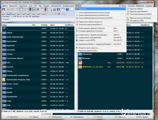Switch to drive e
Viewport: 158px width, 120px height.
(14, 13)
